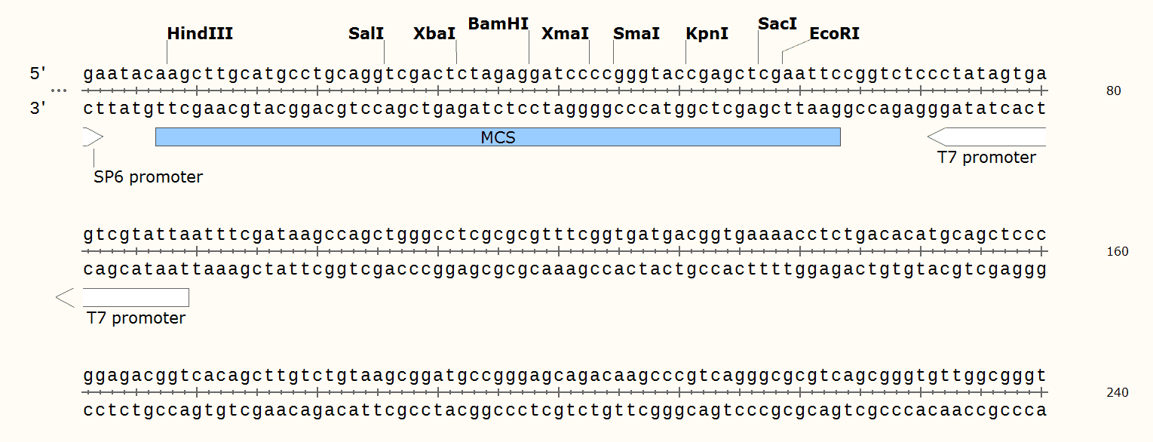Click the position number 240
This screenshot has height=442, width=1153.
[1117, 393]
